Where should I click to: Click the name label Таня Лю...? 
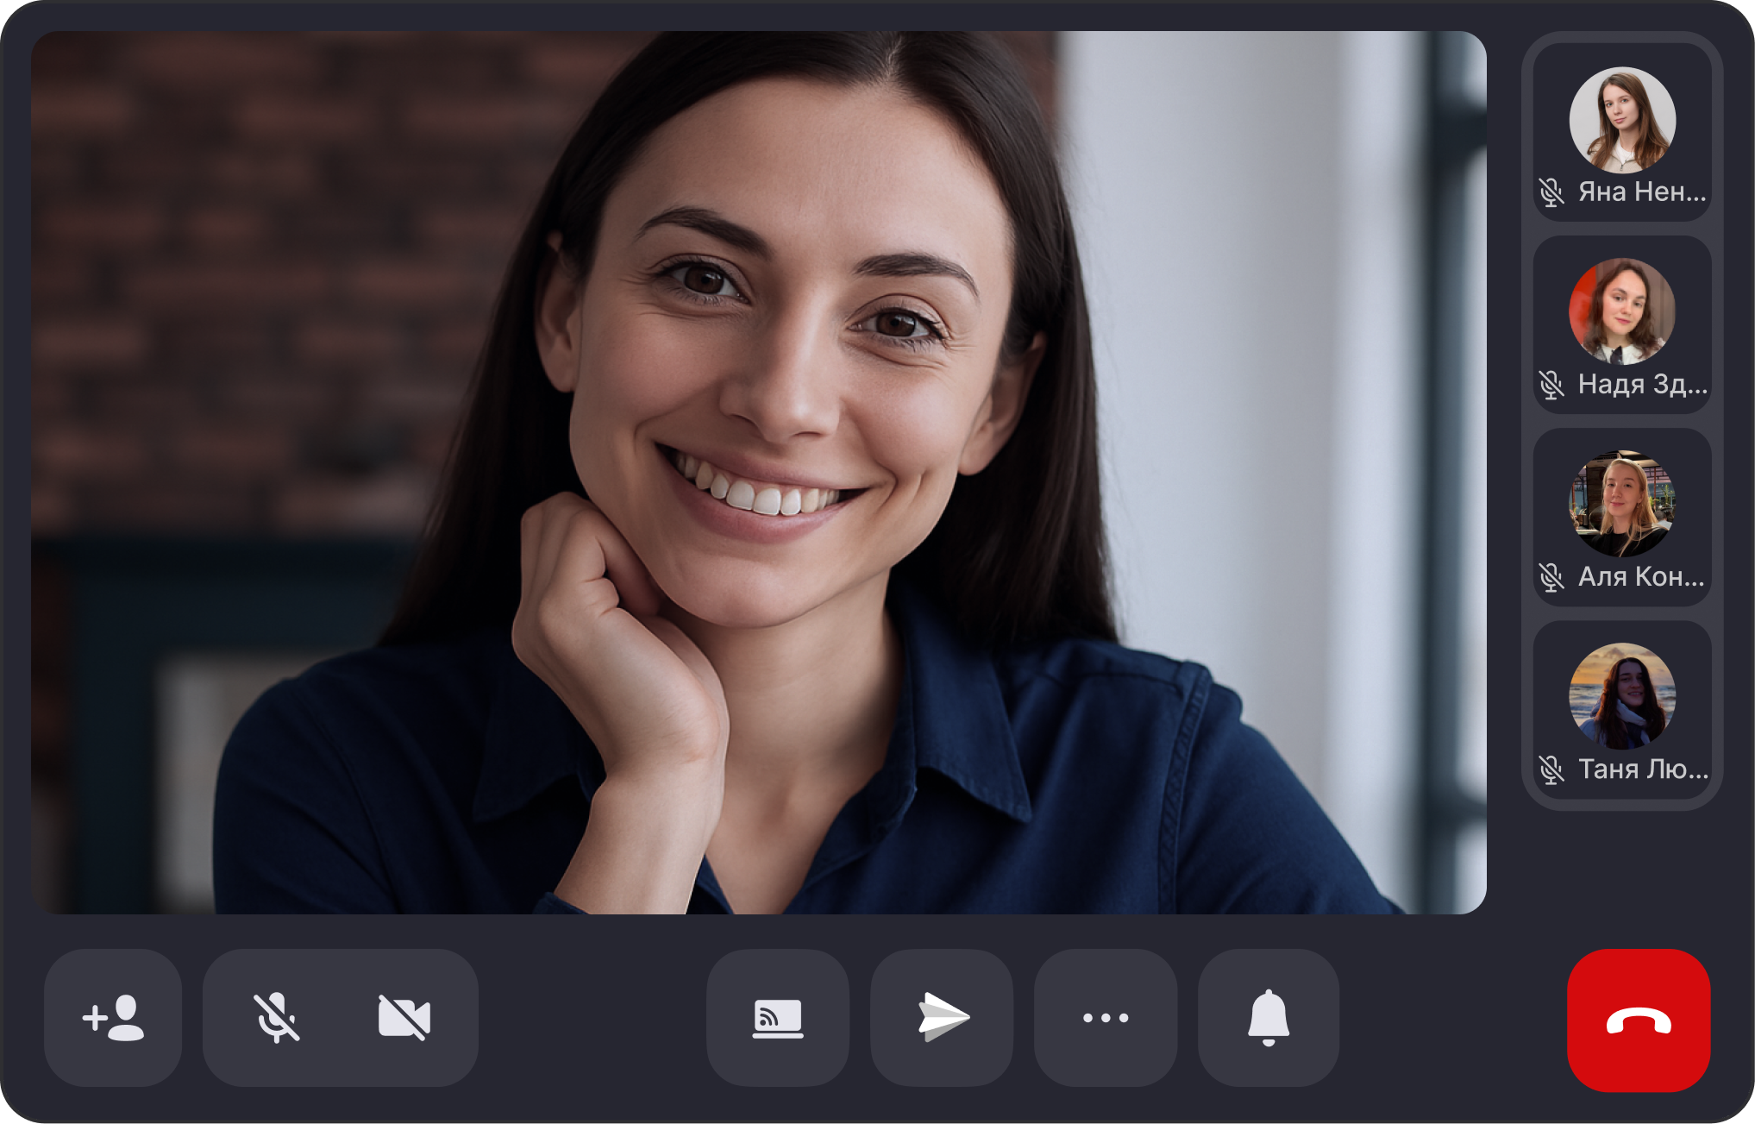click(1642, 769)
